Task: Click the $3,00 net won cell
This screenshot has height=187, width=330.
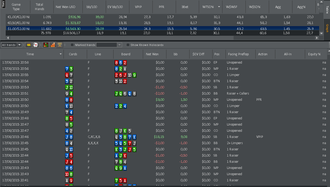Action: (x=160, y=100)
